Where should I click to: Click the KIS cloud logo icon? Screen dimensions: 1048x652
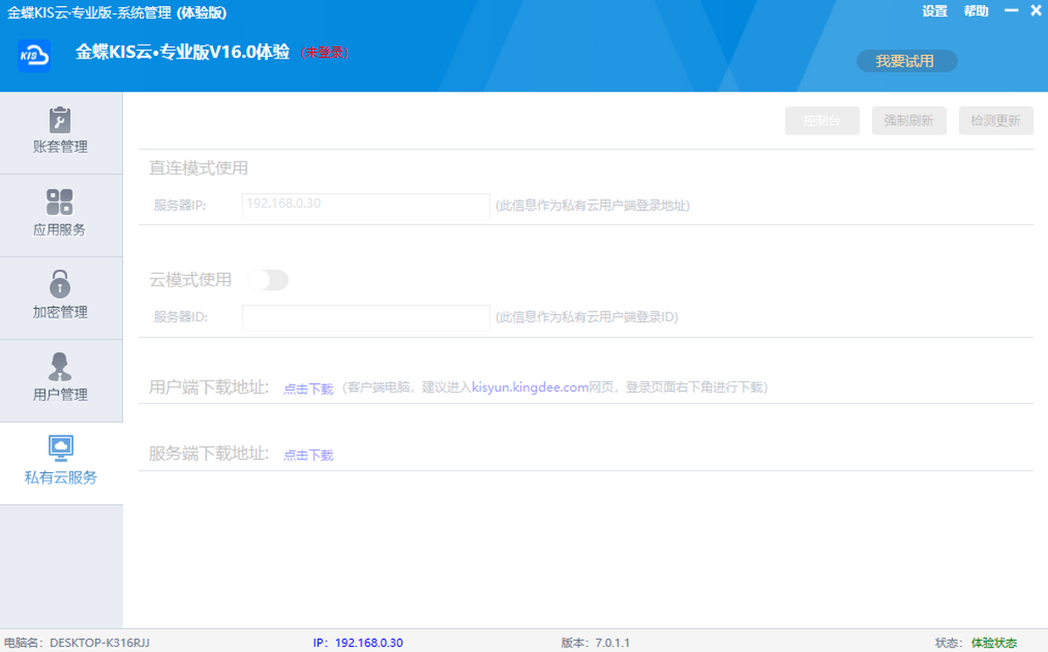pos(34,56)
